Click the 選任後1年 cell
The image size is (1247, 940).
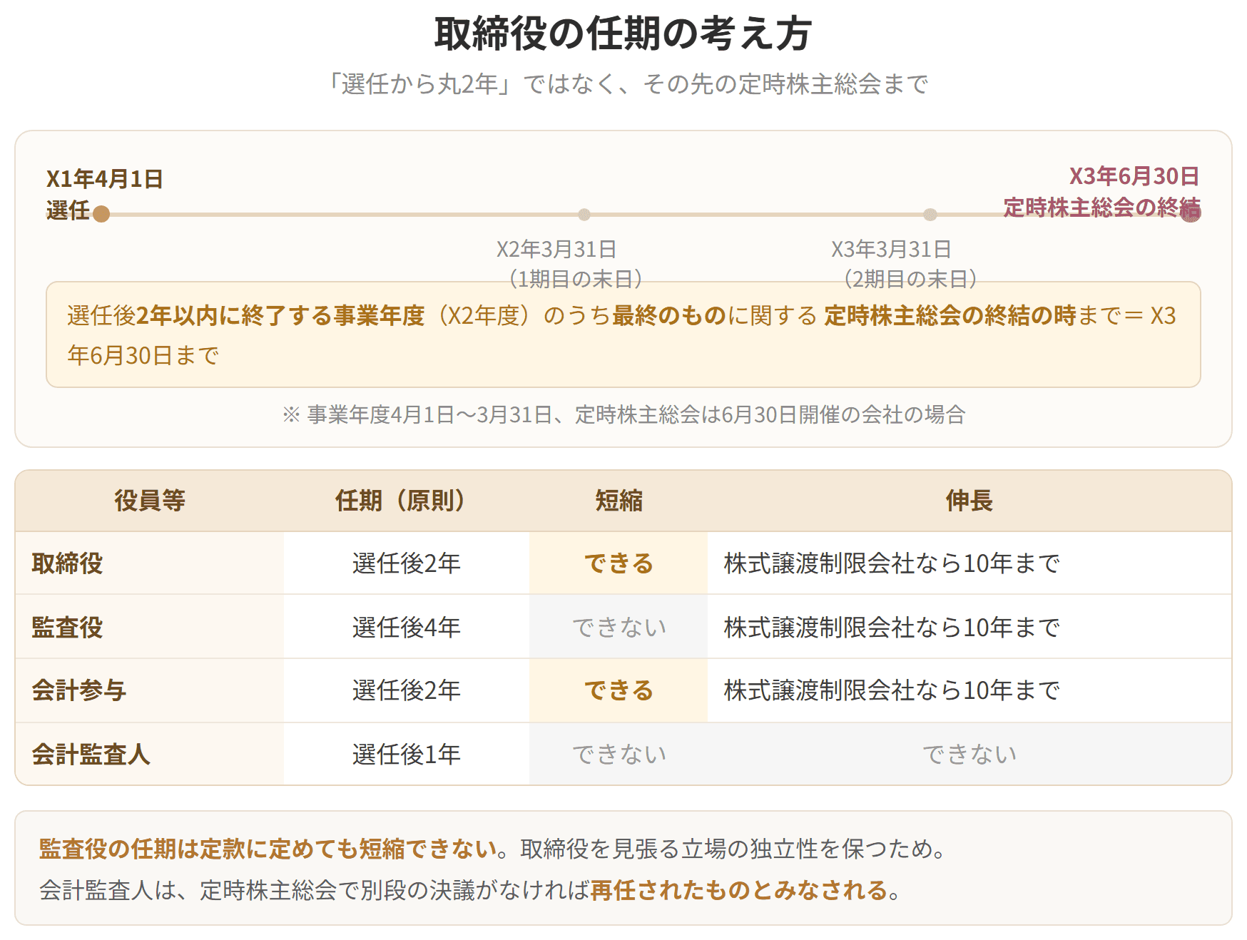click(x=406, y=755)
